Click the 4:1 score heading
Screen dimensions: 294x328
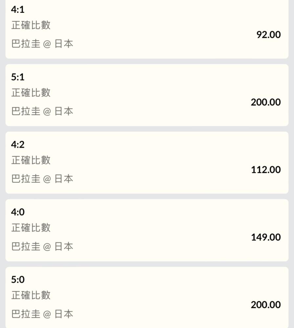click(x=18, y=10)
